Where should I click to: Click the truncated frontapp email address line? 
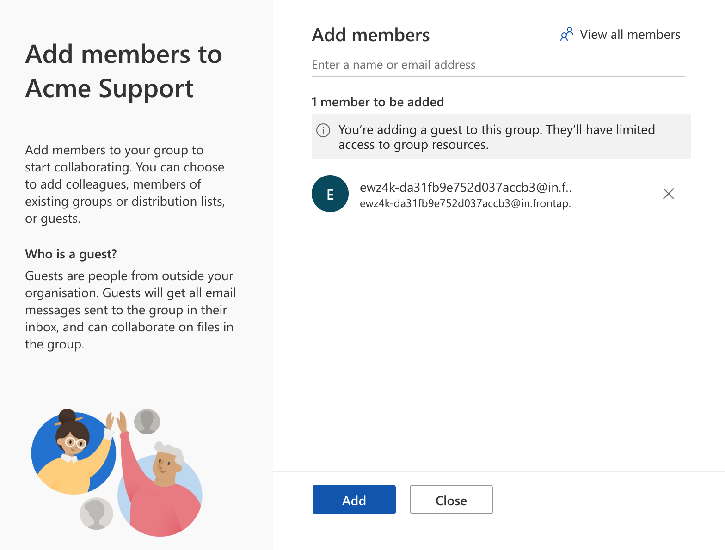click(468, 204)
